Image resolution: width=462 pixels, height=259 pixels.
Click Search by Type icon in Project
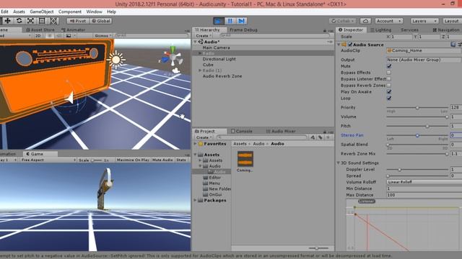[313, 137]
